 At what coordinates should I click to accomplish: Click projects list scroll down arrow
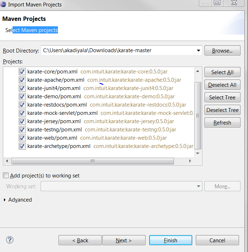coord(198,153)
